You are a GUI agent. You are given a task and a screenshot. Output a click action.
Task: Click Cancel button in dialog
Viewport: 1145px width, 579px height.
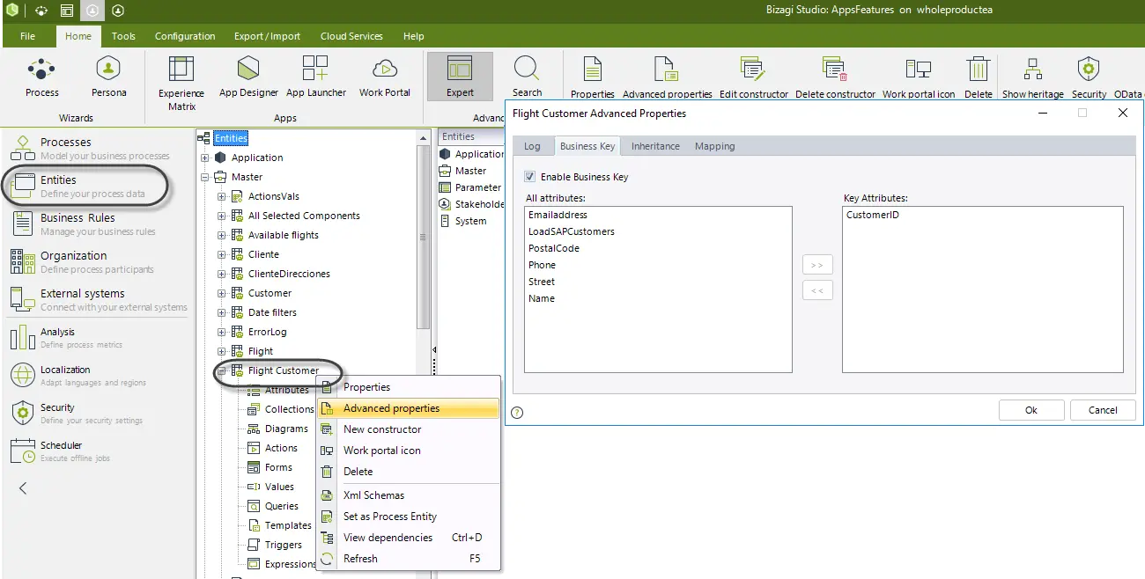[1103, 410]
